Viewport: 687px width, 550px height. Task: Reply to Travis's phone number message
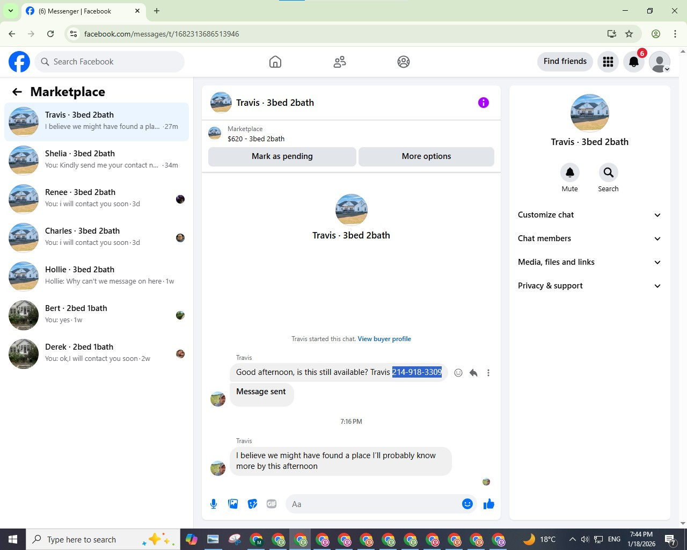coord(473,373)
